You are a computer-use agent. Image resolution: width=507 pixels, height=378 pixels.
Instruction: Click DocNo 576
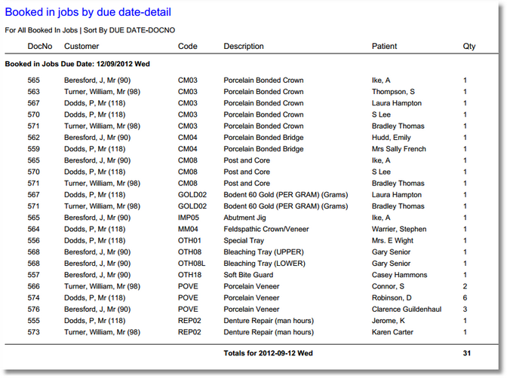click(x=34, y=309)
